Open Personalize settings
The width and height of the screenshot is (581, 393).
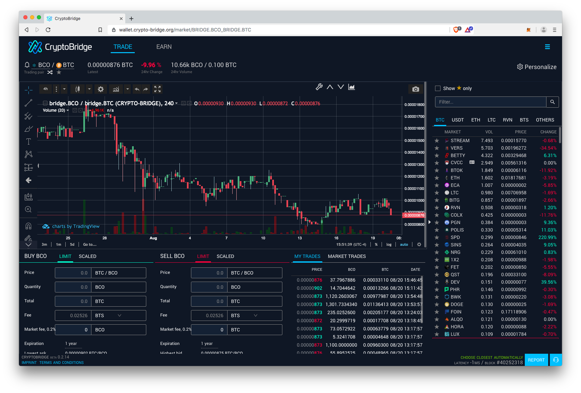[537, 67]
